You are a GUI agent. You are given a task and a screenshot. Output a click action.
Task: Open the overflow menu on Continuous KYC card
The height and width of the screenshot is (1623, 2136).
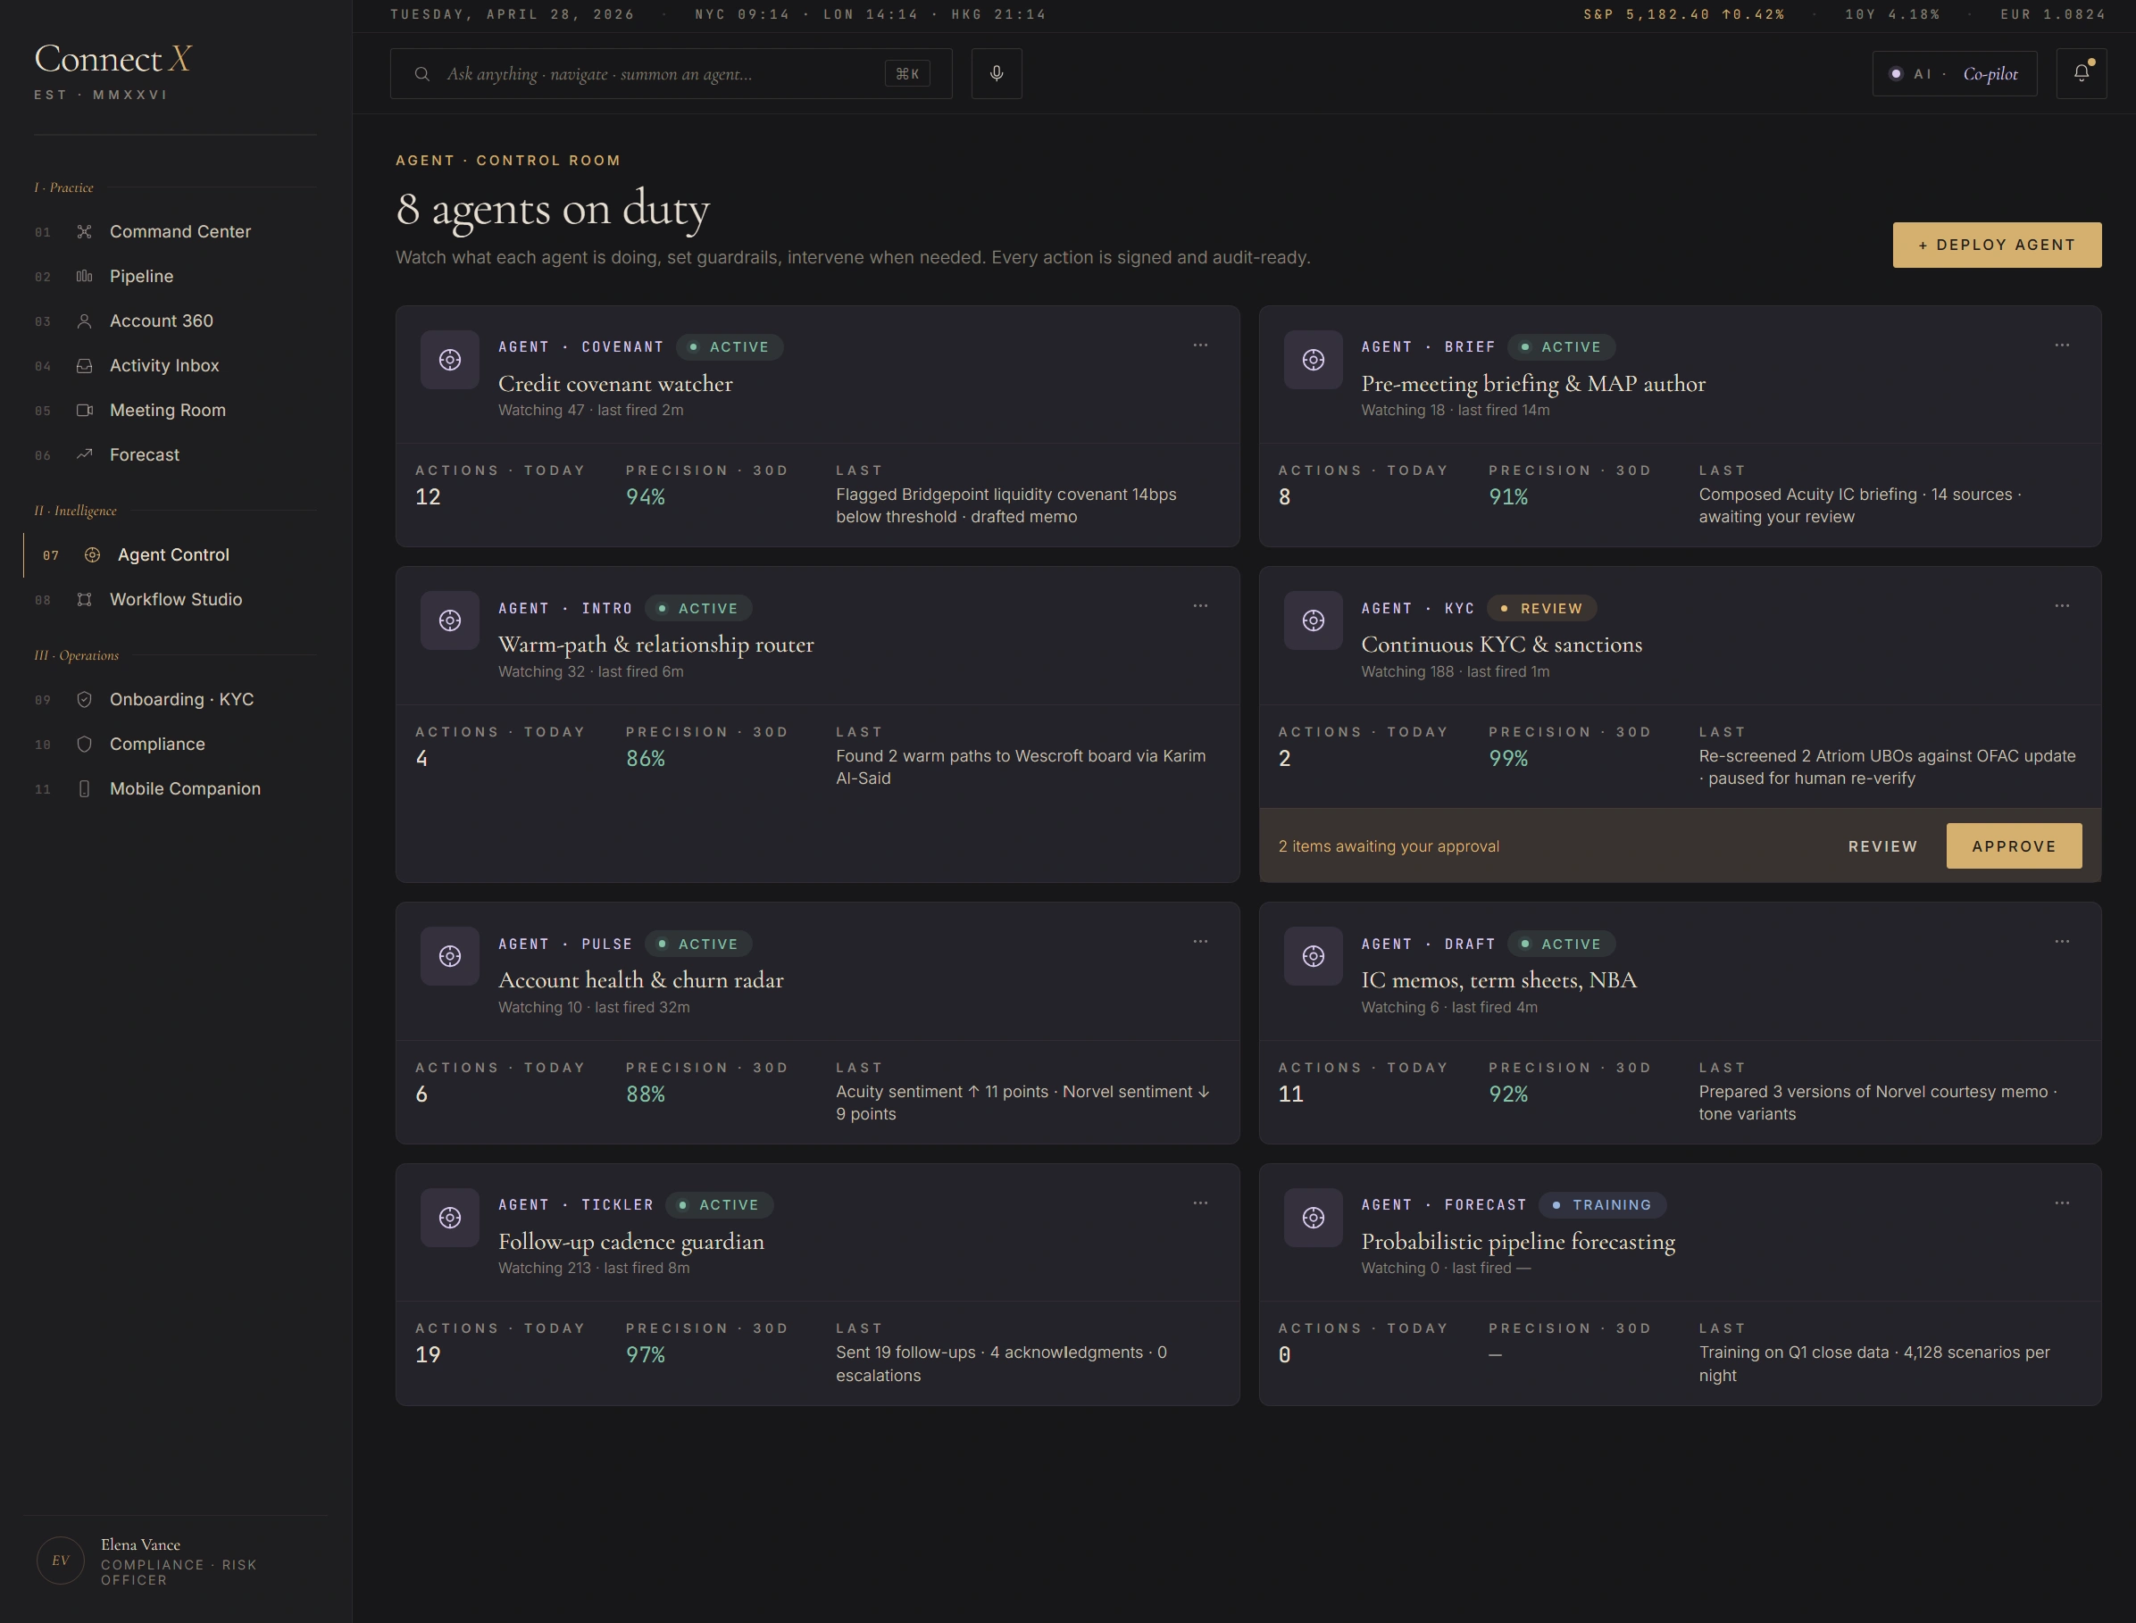point(2063,606)
